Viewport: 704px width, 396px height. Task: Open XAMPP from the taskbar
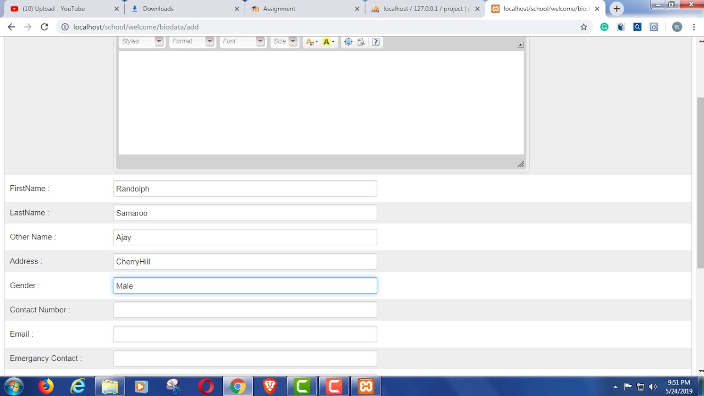tap(366, 386)
